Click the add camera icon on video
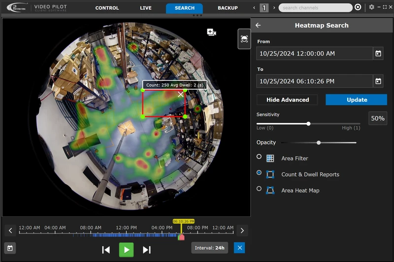 click(x=211, y=32)
